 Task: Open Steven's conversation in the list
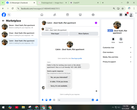click(19, 27)
